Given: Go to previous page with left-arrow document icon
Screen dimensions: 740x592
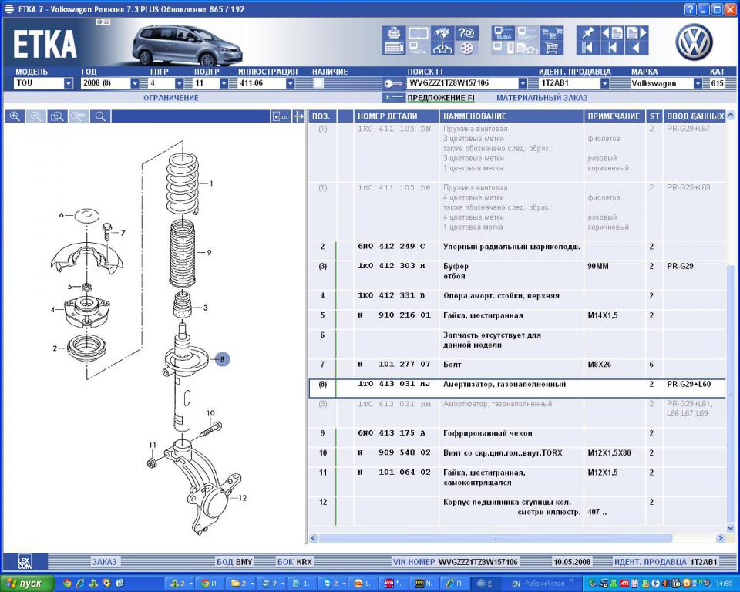Looking at the screenshot, I should pos(613,33).
